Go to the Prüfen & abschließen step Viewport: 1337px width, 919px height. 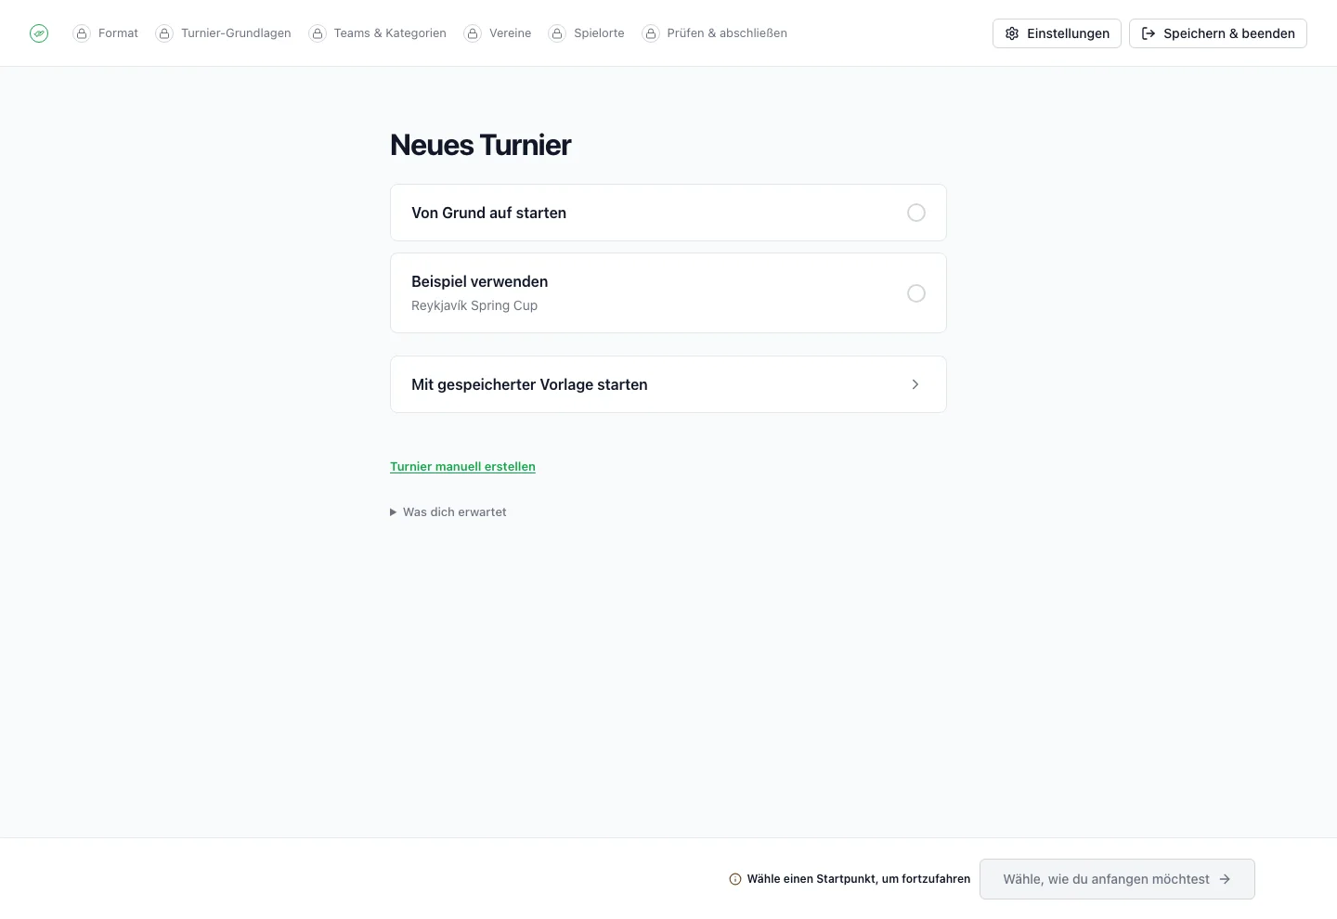tap(714, 33)
